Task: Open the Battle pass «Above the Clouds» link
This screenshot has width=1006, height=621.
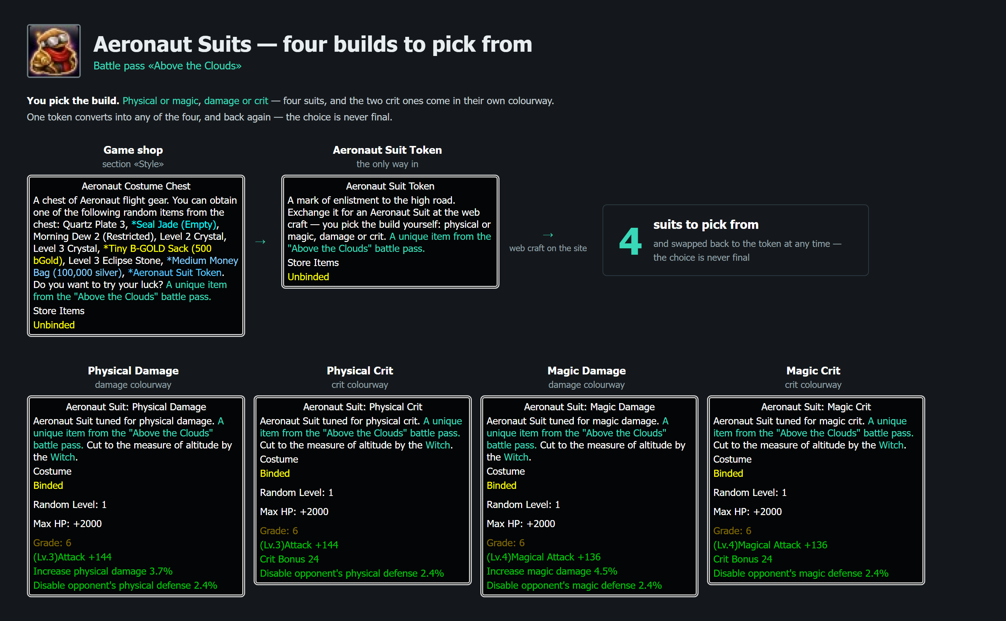Action: [x=168, y=66]
